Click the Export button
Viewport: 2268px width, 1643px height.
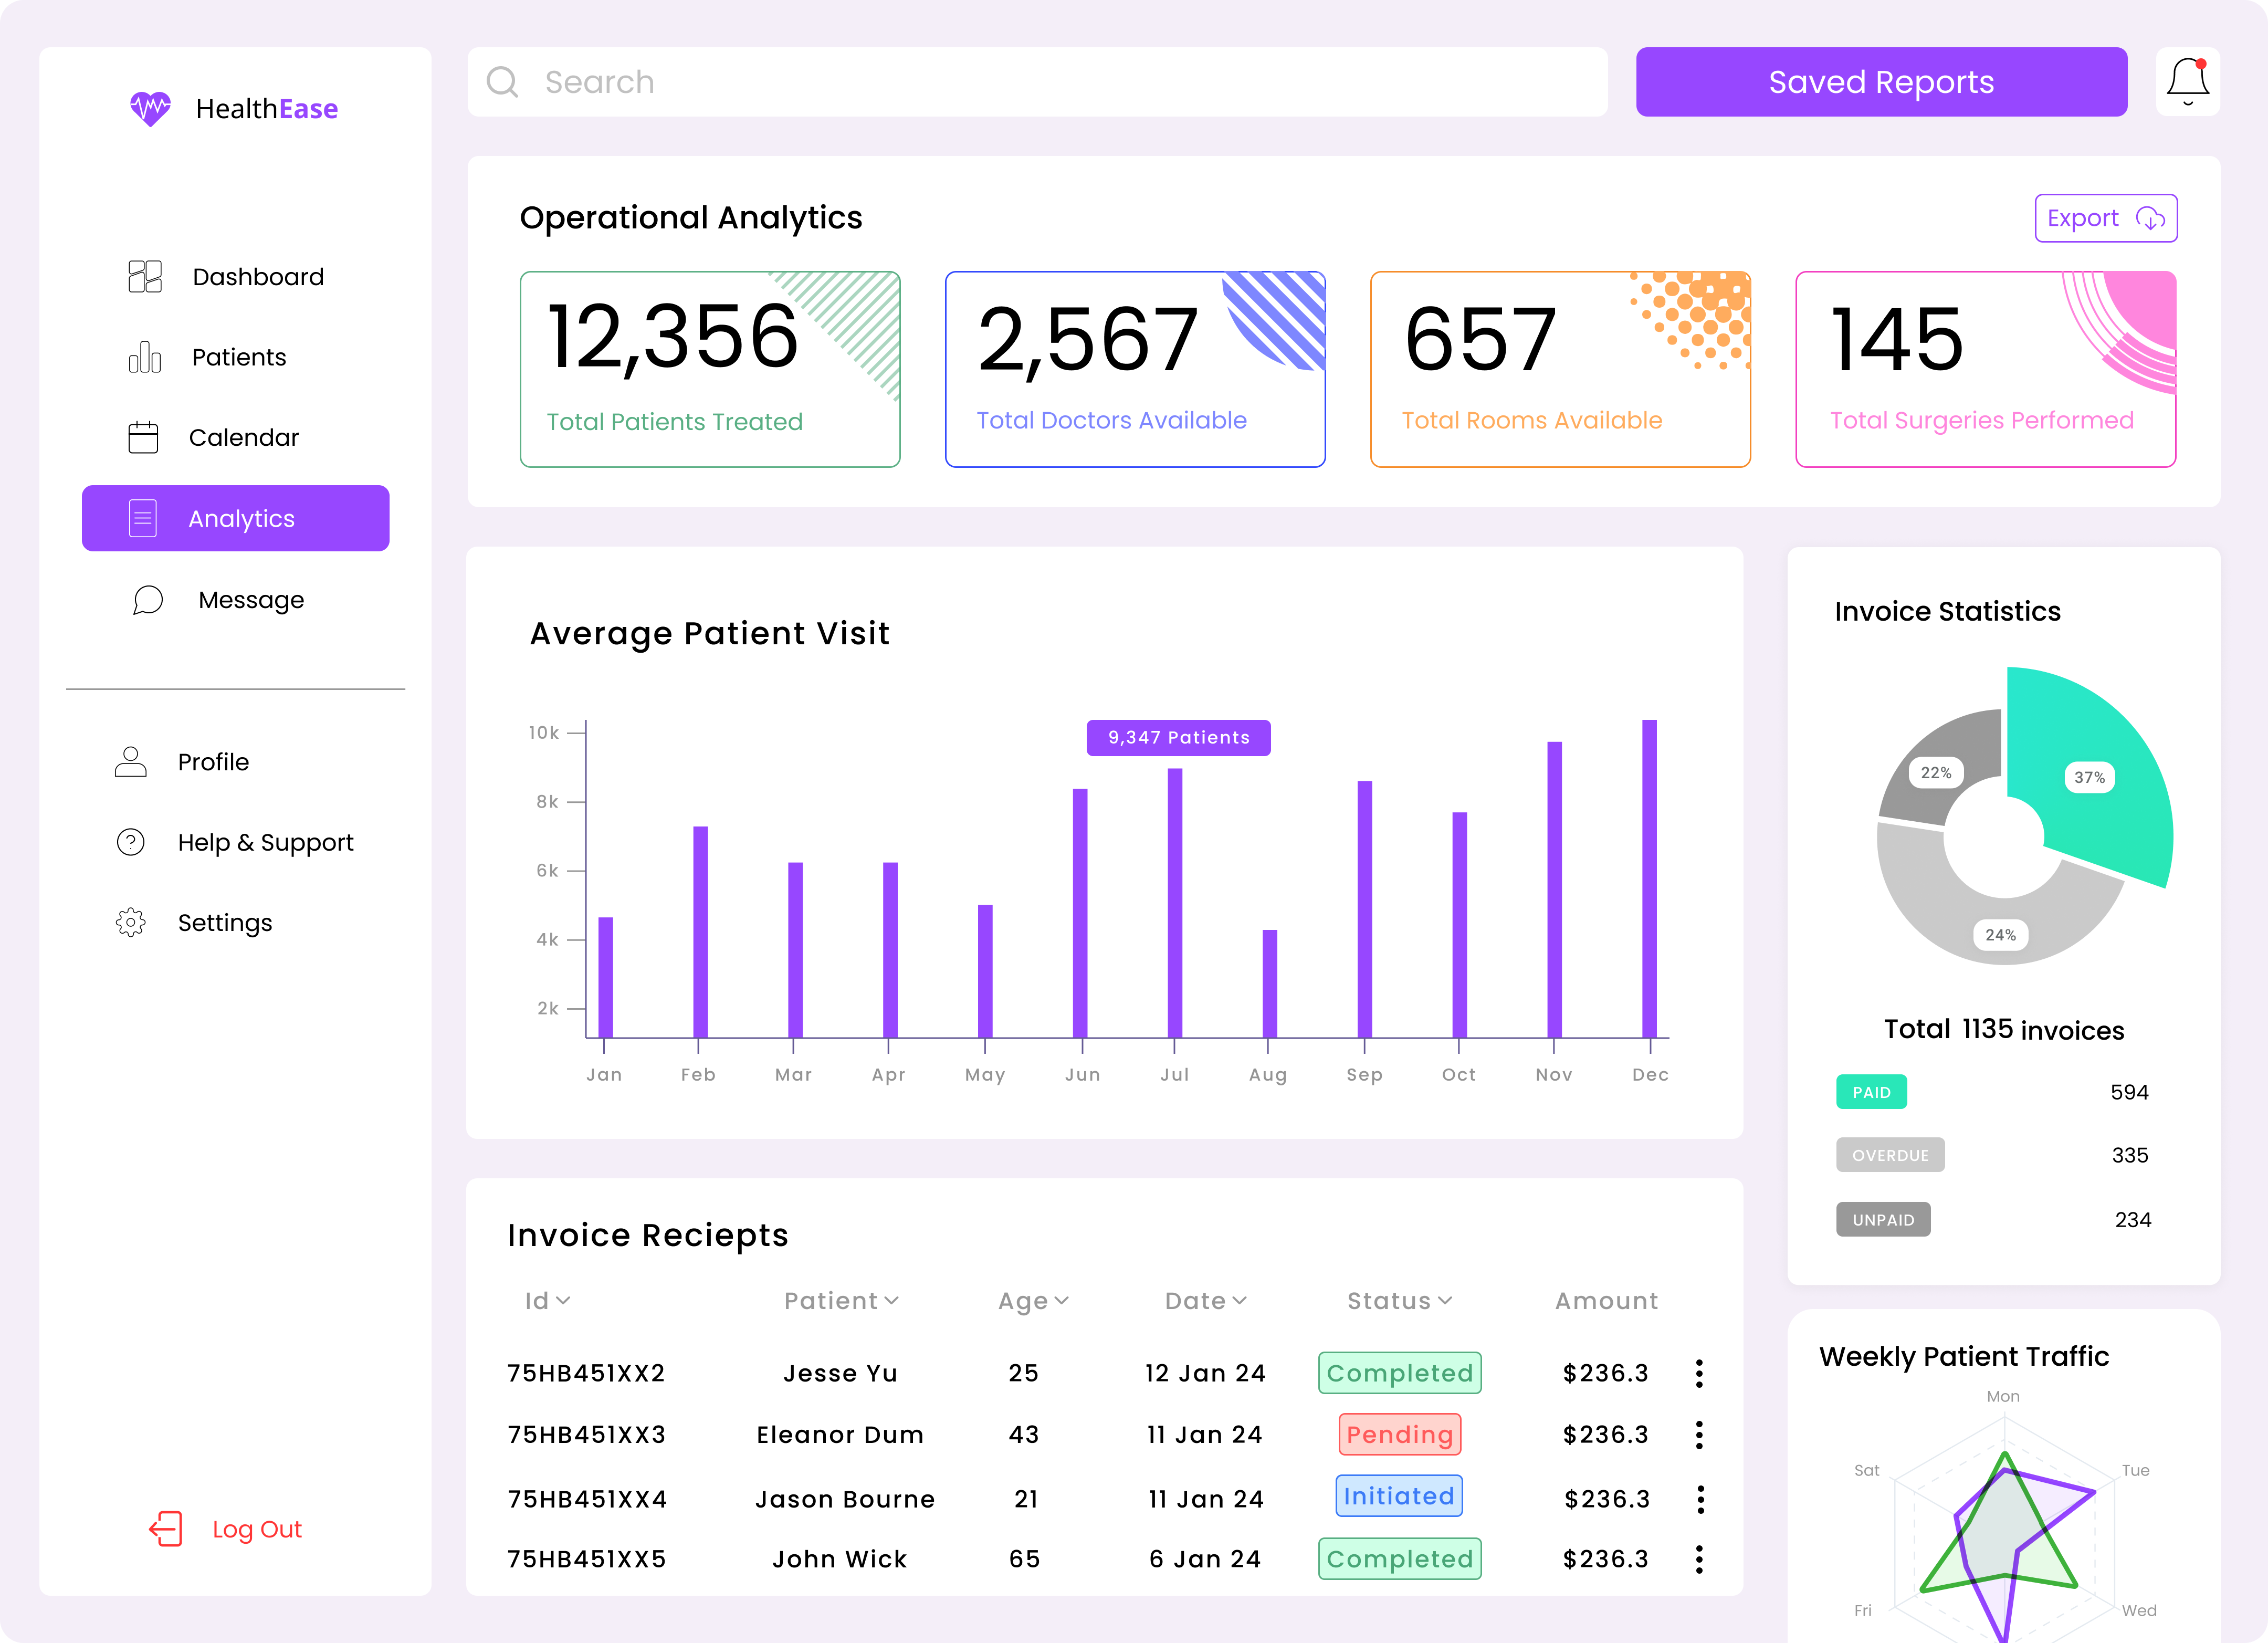pyautogui.click(x=2106, y=218)
